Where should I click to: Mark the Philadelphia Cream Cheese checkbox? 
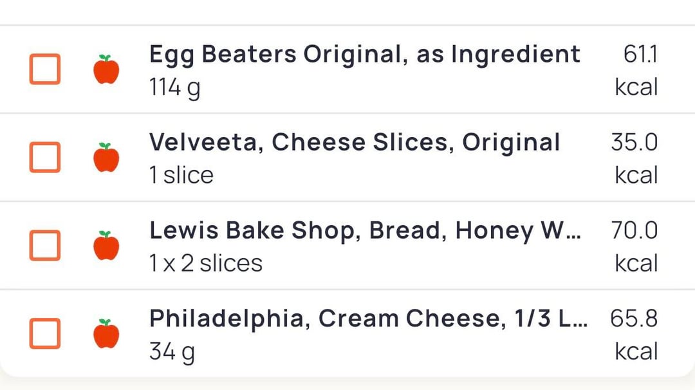coord(45,333)
